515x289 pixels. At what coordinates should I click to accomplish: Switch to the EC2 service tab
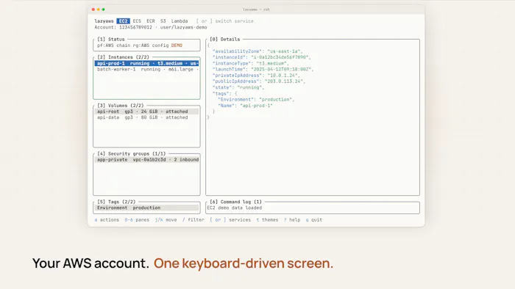pos(123,21)
